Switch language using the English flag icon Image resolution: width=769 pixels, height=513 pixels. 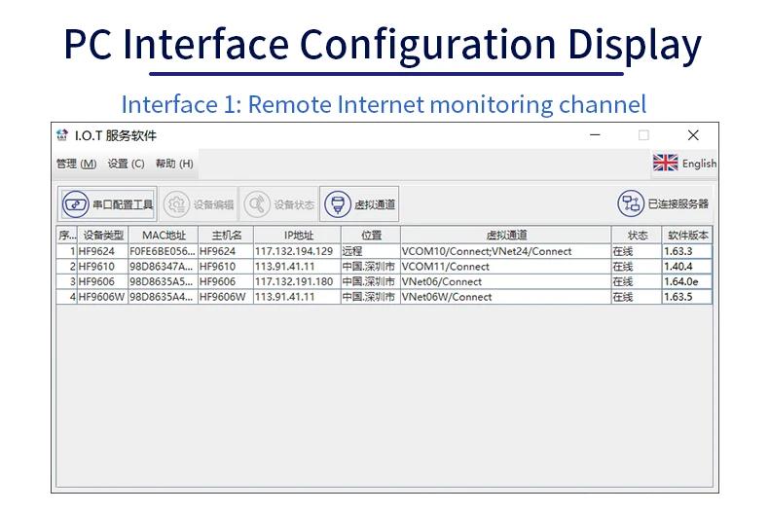666,164
